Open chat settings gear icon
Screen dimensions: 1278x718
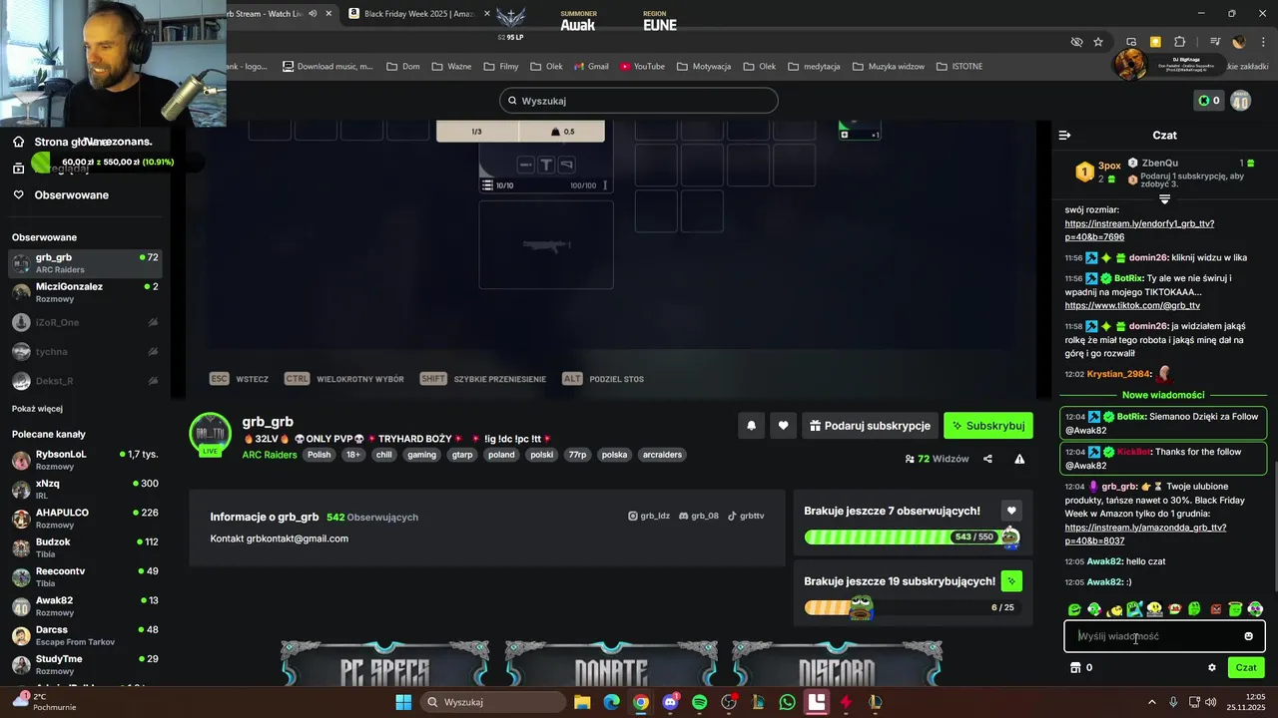click(x=1212, y=668)
